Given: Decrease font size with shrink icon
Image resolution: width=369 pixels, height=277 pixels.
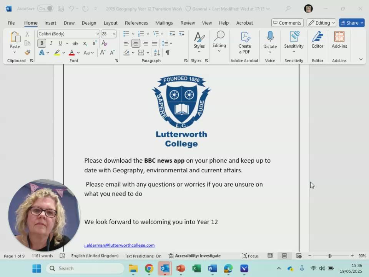Looking at the screenshot, I should (112, 53).
